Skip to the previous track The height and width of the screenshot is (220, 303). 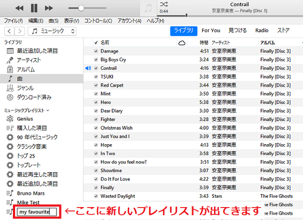tap(19, 8)
